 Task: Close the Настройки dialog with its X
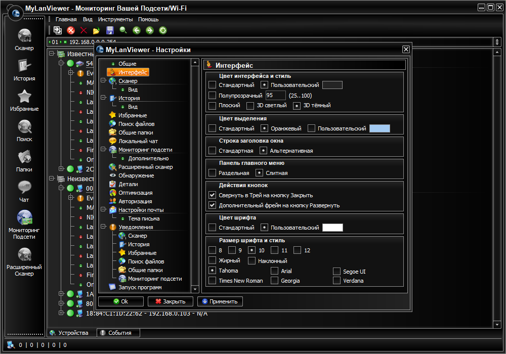tap(406, 50)
